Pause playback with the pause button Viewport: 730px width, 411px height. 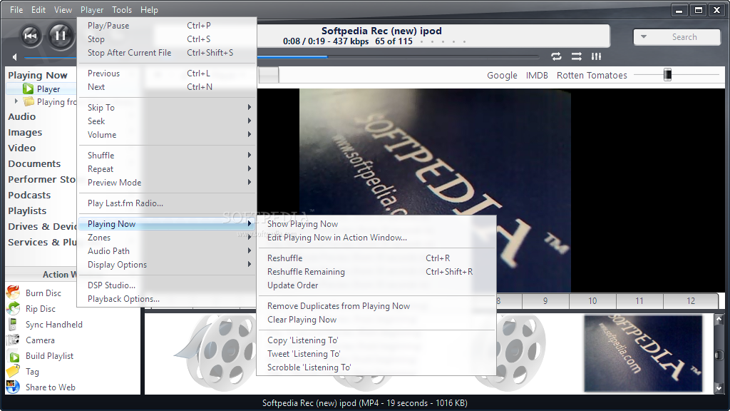click(61, 36)
